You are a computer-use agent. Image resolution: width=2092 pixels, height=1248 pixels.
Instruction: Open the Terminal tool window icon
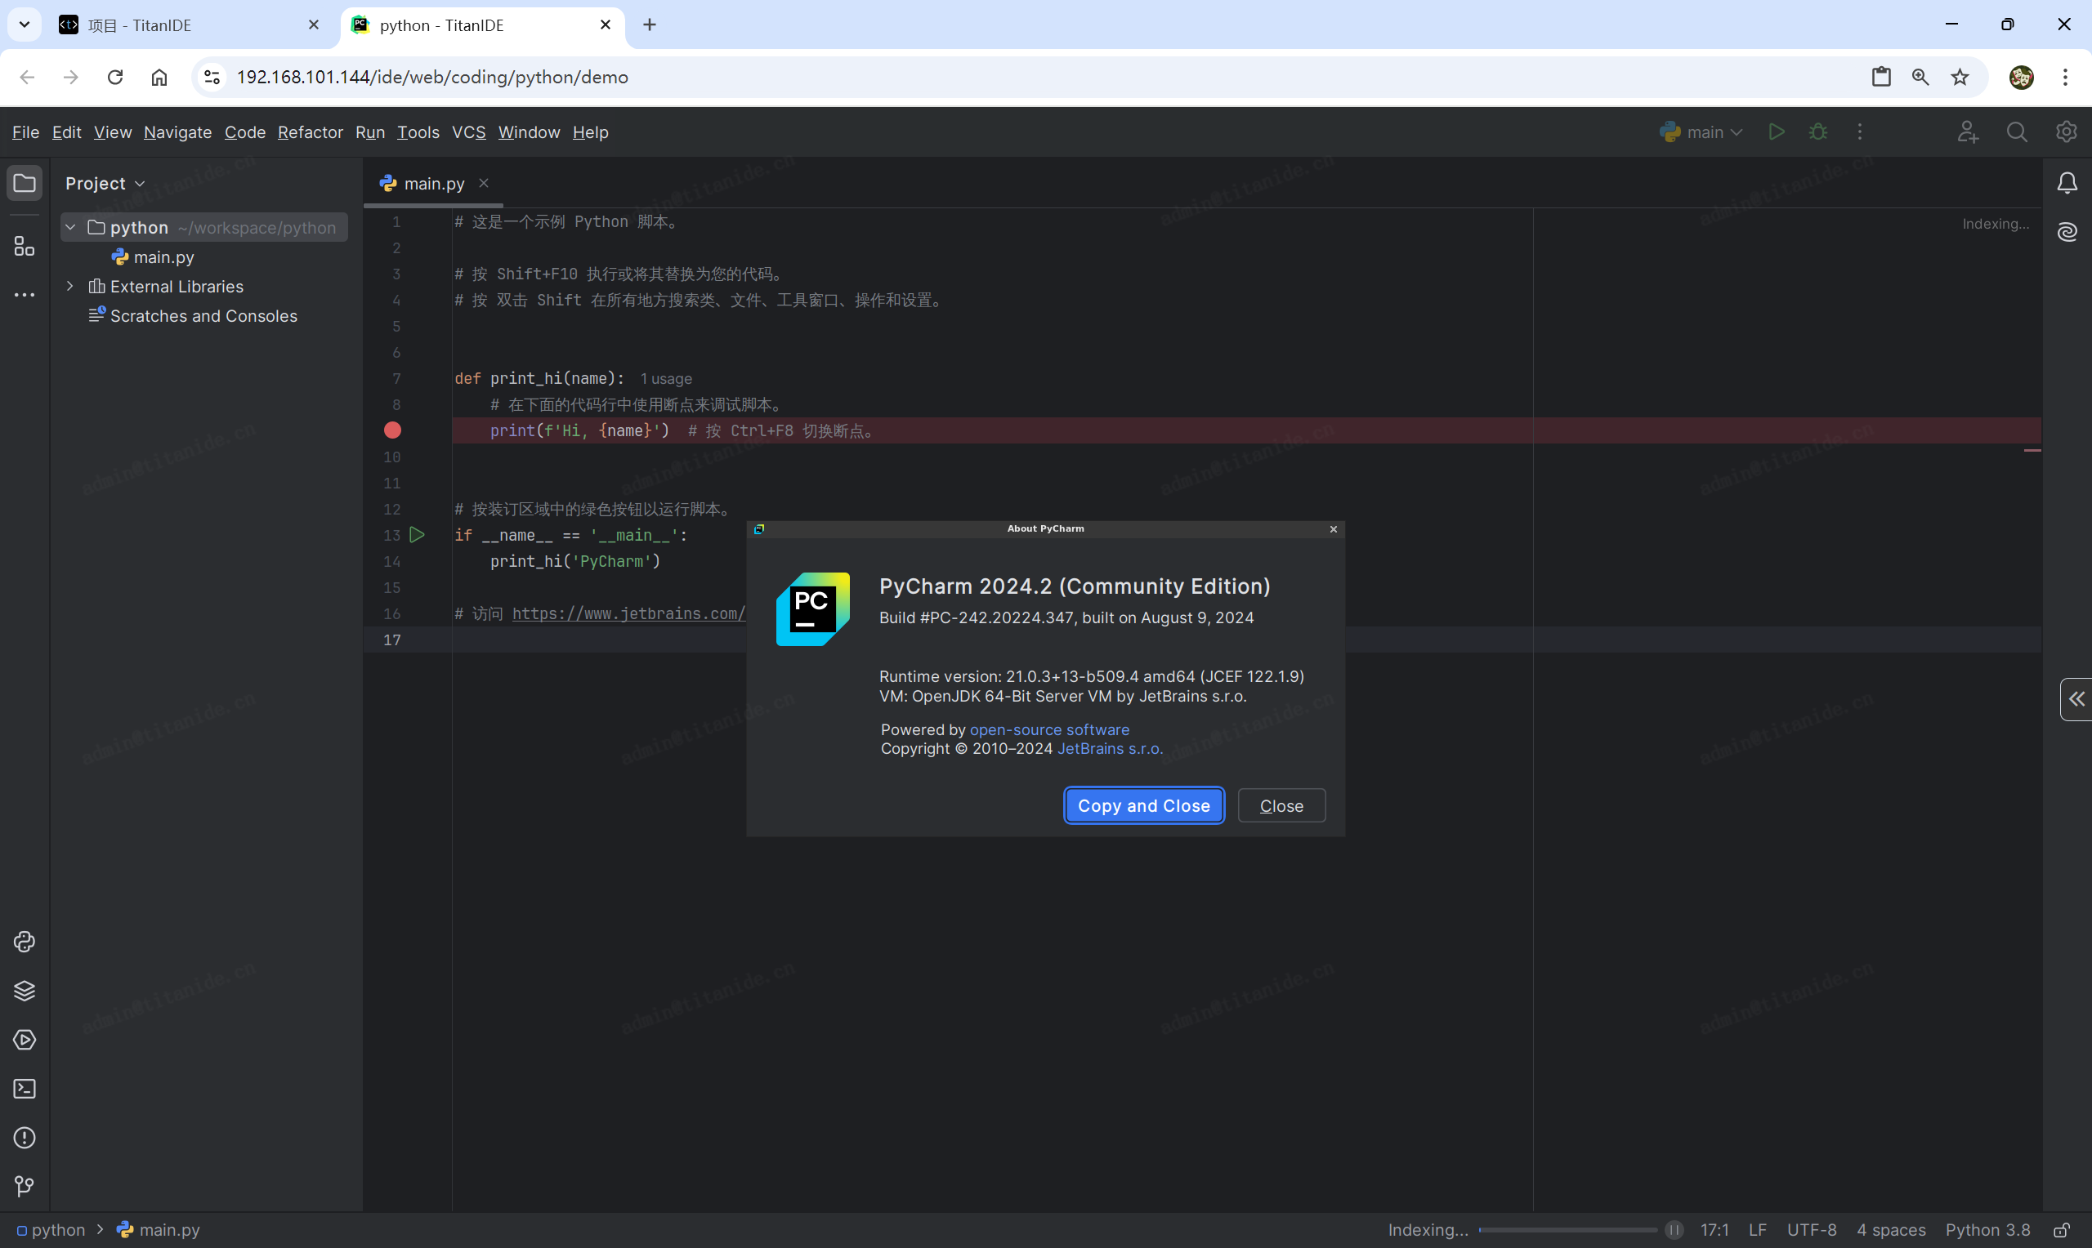coord(25,1089)
